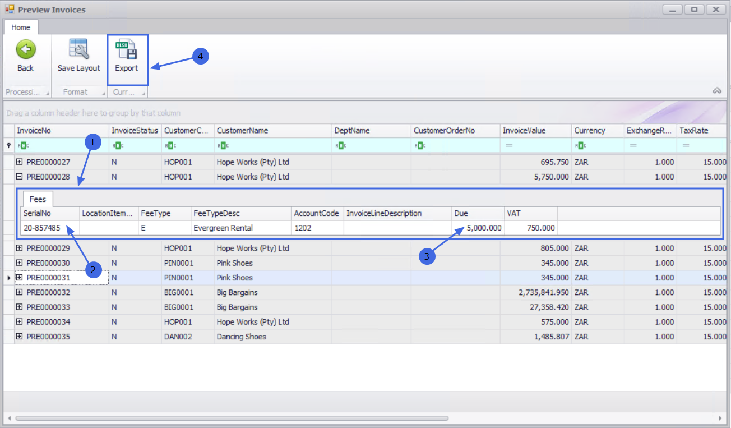
Task: Click the AccountCode header in Fees
Action: click(318, 214)
